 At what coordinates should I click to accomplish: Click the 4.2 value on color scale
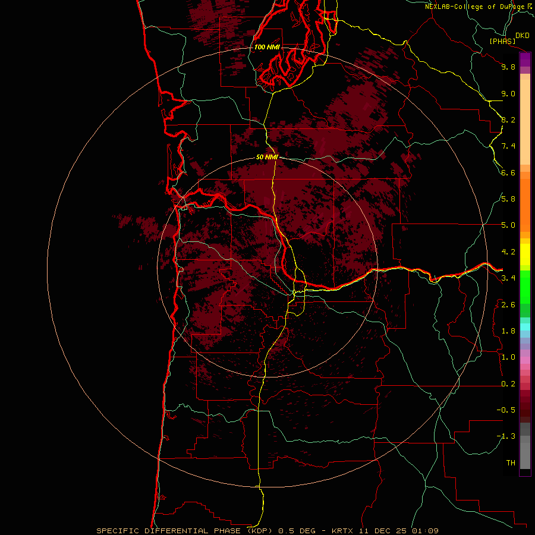[508, 252]
